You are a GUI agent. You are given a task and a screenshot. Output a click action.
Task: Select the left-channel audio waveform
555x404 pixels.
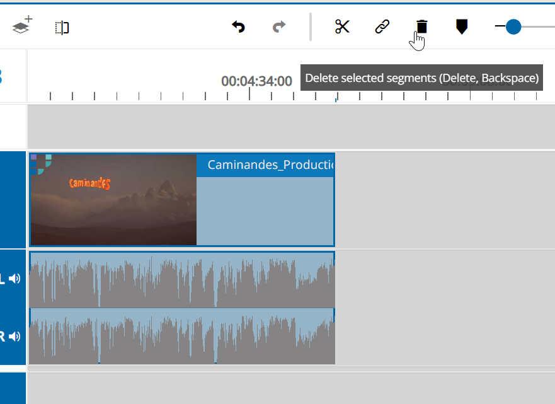[183, 279]
